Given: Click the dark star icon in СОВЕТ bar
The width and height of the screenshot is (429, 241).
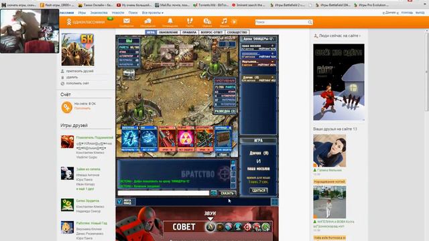Looking at the screenshot, I should [220, 227].
